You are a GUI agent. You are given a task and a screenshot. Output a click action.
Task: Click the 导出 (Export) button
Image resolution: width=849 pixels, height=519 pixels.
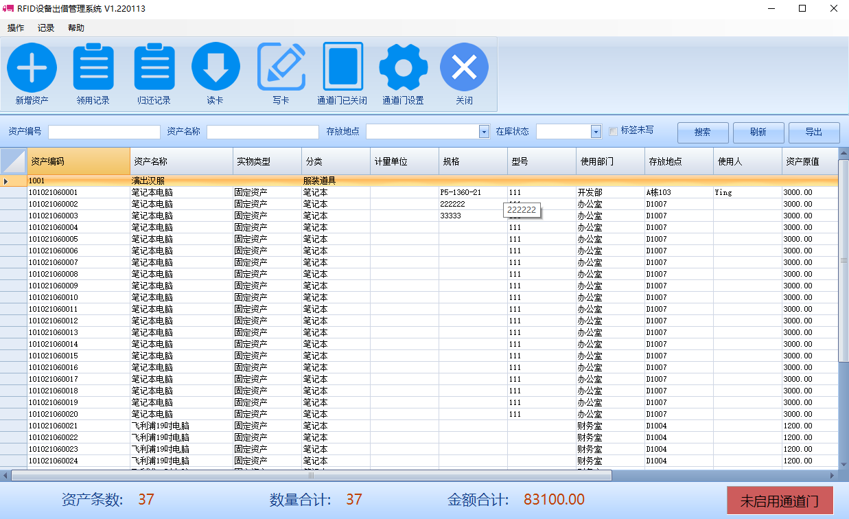[x=814, y=132]
